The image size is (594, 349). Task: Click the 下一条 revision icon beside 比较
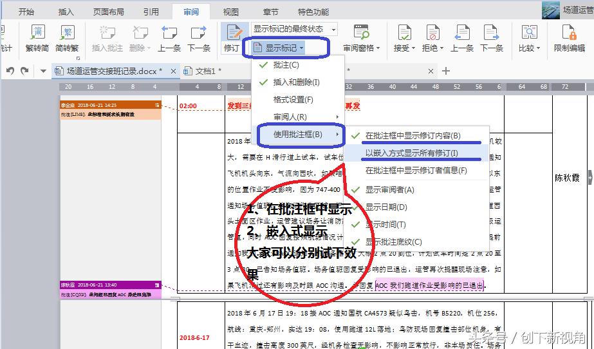[491, 33]
